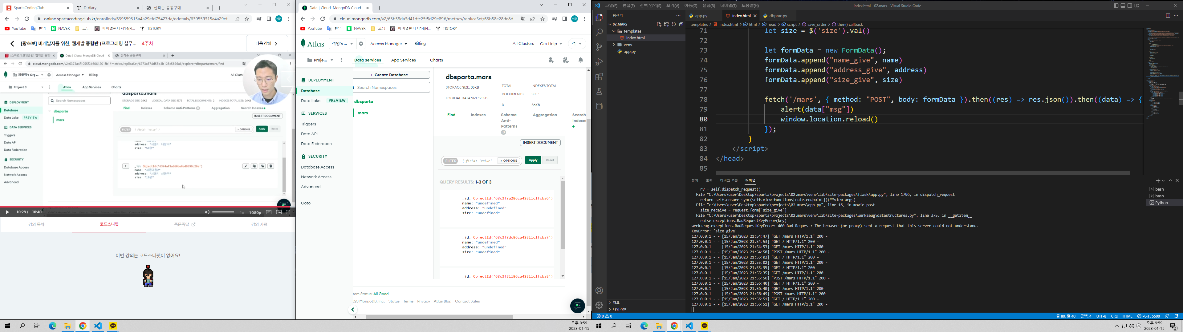This screenshot has height=332, width=1183.
Task: Open the Atlas notification bell
Action: [x=580, y=60]
